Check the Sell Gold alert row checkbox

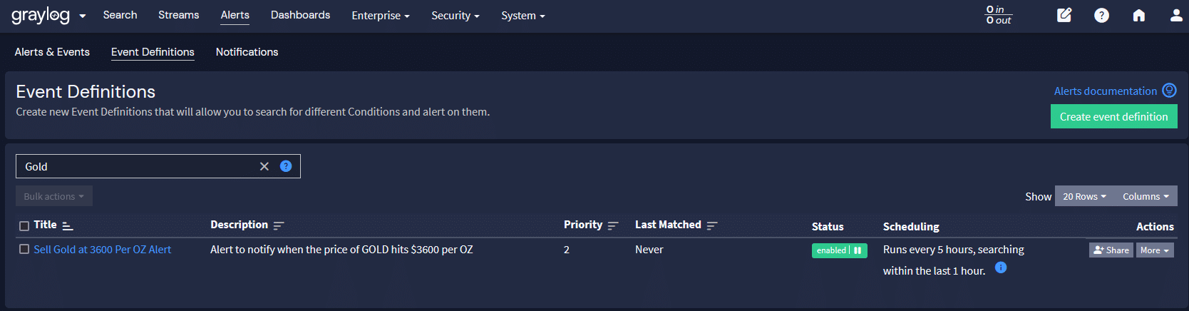point(24,250)
